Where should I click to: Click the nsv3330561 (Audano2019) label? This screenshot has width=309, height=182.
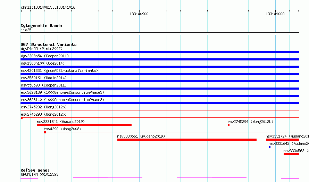(141, 136)
